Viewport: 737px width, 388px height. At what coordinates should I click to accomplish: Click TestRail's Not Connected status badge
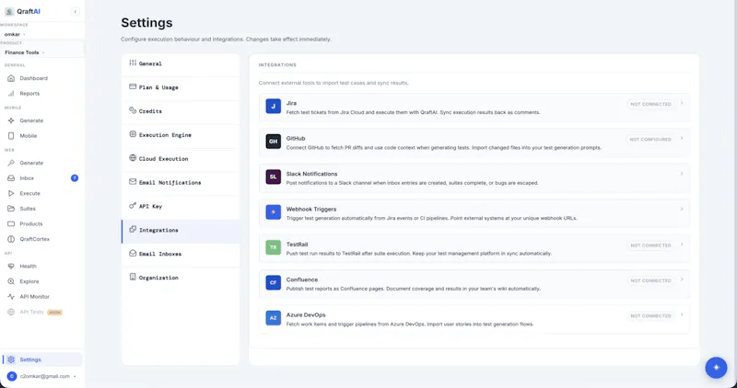650,245
